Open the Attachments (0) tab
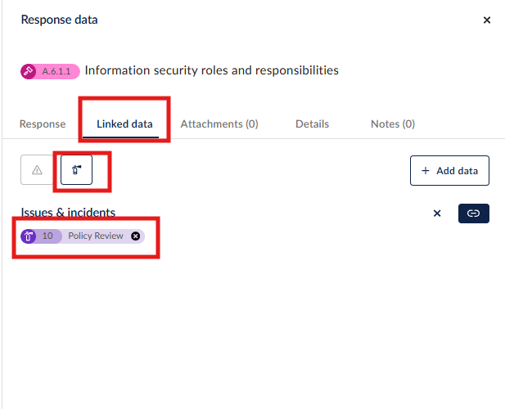 pyautogui.click(x=219, y=124)
